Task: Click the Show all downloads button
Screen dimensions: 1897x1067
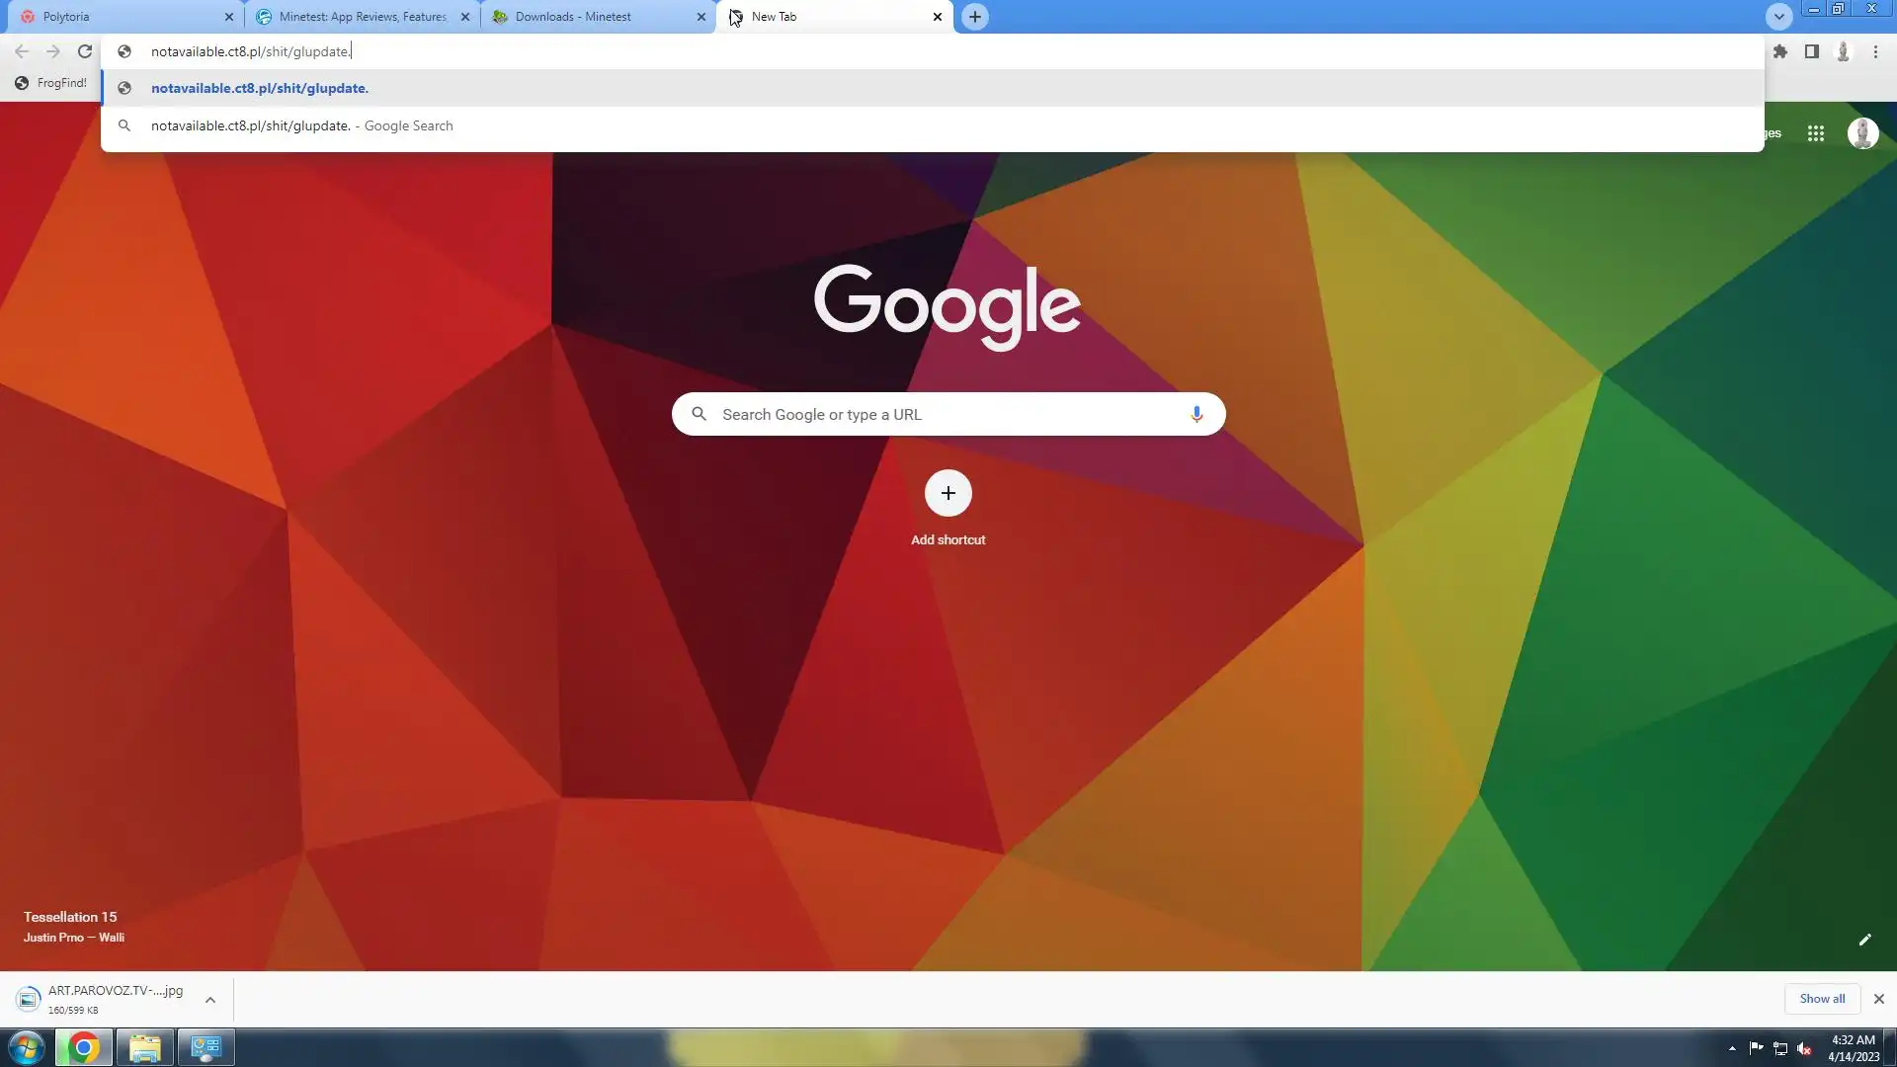Action: (x=1821, y=999)
